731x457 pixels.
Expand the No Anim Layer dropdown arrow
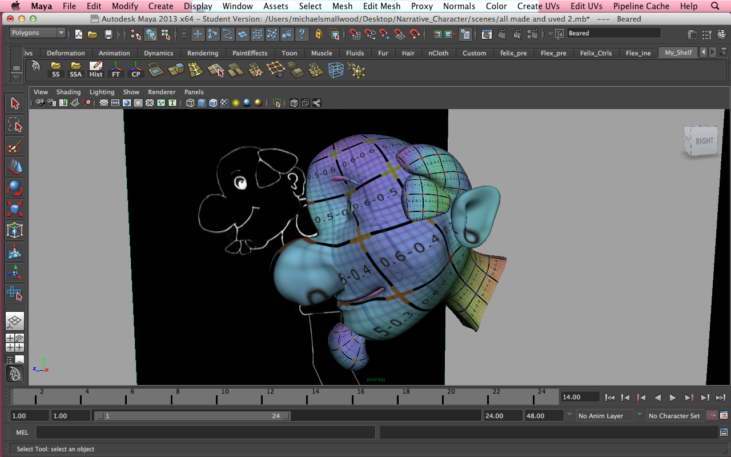[x=569, y=415]
